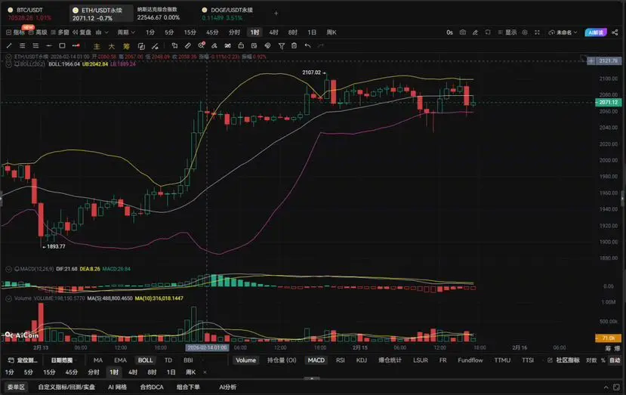Toggle the RSI sub-indicator

(340, 360)
